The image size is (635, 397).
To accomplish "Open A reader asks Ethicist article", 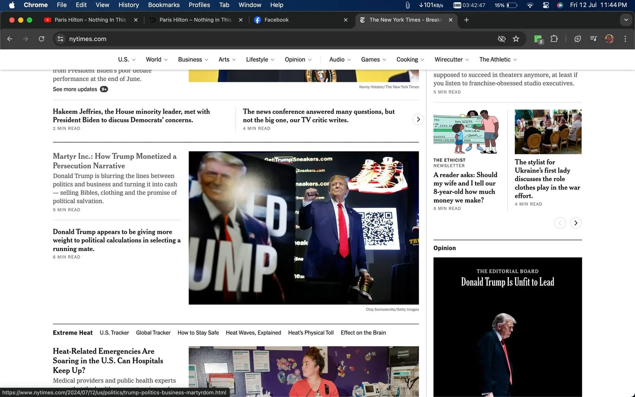I will click(465, 187).
